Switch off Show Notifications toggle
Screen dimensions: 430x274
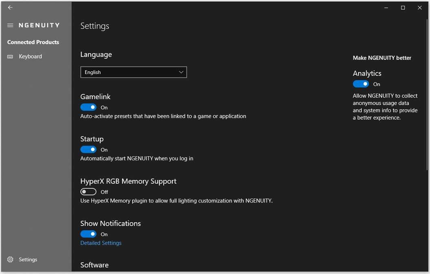88,234
